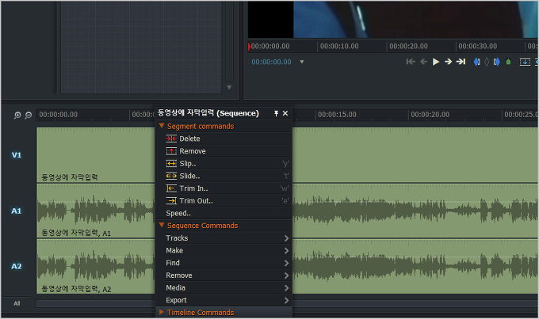This screenshot has width=539, height=319.
Task: Click the All tracks button
Action: point(17,303)
